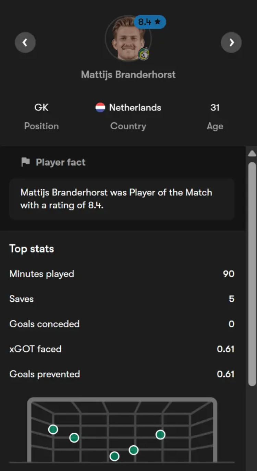Image resolution: width=257 pixels, height=471 pixels.
Task: Select the top-left save dot in goal
Action: [x=53, y=430]
